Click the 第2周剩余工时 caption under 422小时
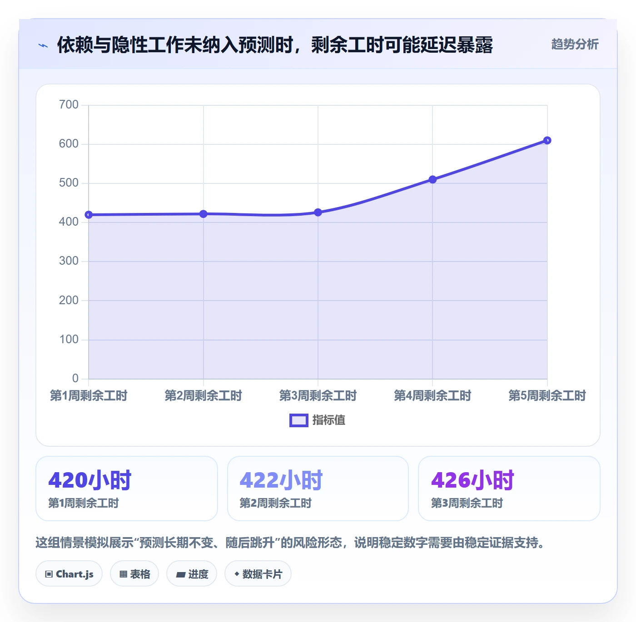Image resolution: width=636 pixels, height=622 pixels. pyautogui.click(x=275, y=503)
